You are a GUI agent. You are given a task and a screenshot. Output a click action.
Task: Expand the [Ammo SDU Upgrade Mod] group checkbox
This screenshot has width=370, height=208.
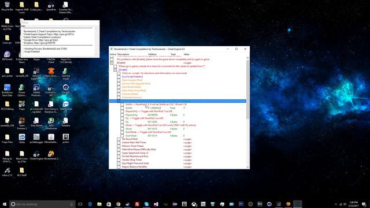click(119, 83)
